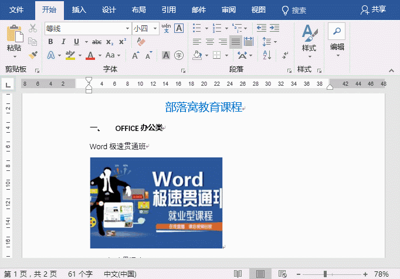Open the Styles gallery icon
This screenshot has height=279, width=400.
coord(309,37)
